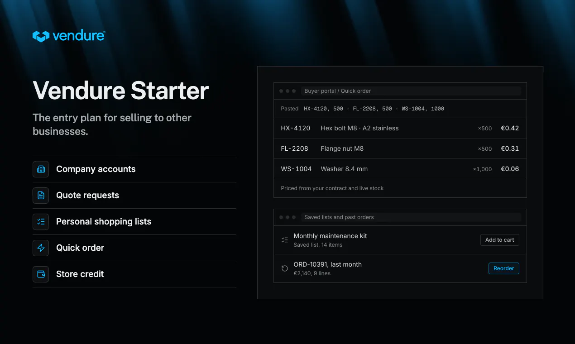Click the Store credit wallet icon

click(41, 274)
